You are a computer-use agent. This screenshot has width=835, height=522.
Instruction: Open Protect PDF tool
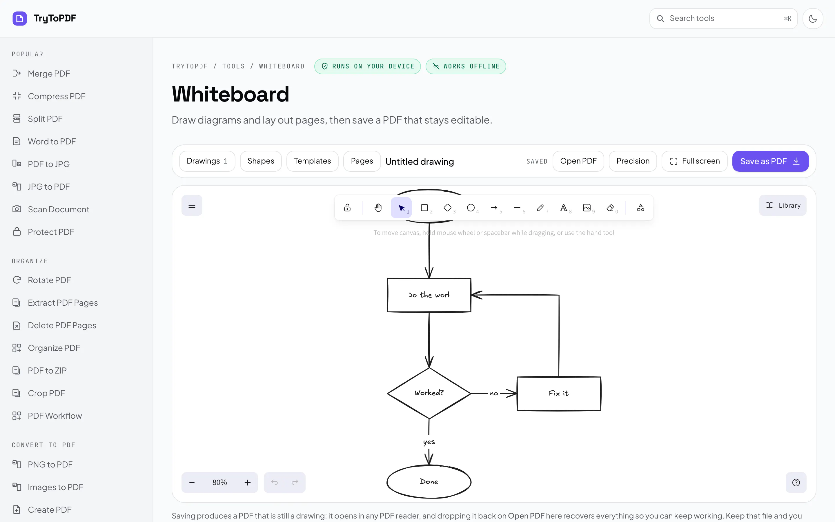coord(76,232)
